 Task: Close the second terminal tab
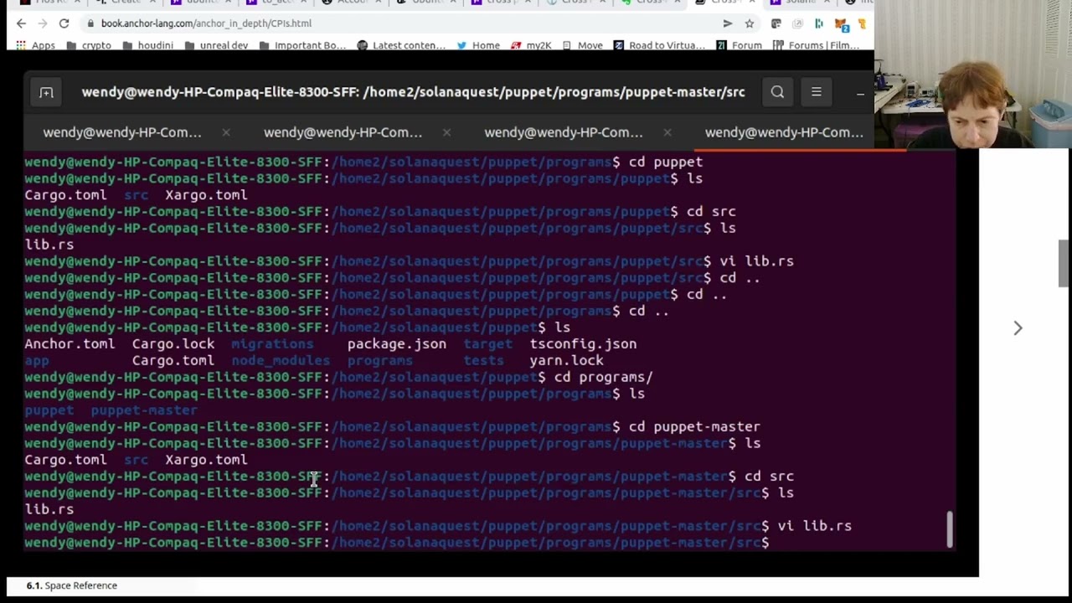446,132
